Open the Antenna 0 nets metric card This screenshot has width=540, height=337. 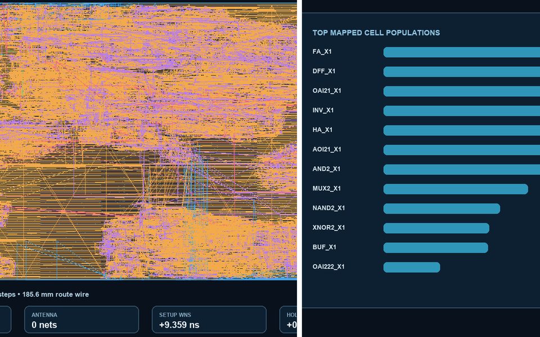(x=82, y=320)
